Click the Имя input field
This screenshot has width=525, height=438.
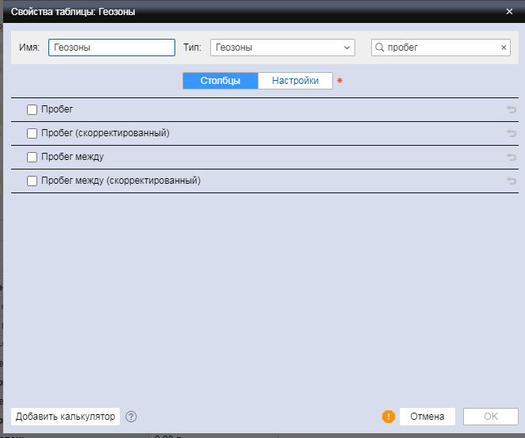111,48
